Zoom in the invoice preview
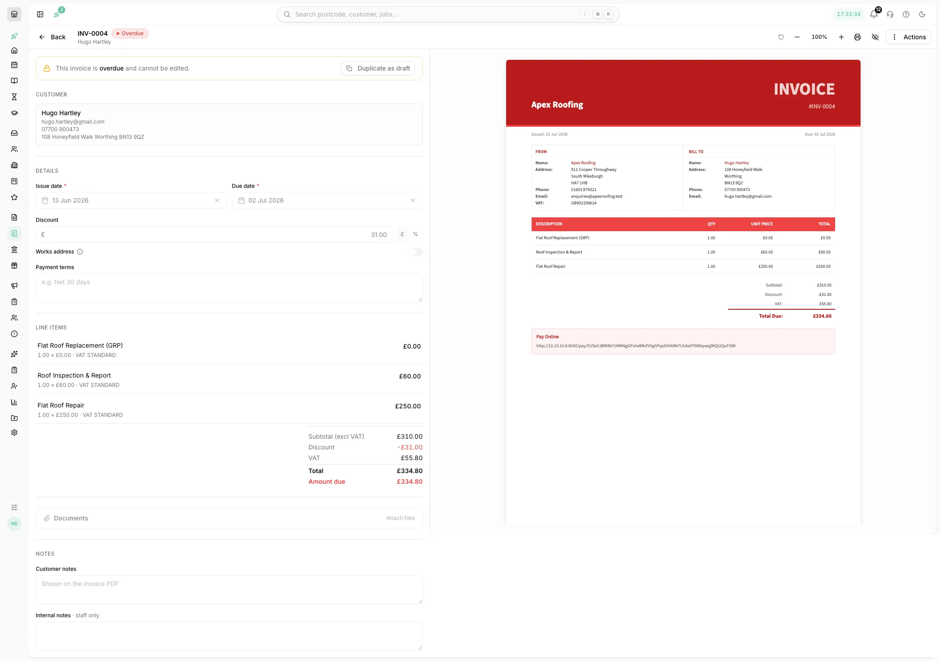Screen dimensions: 940x661 [x=841, y=37]
